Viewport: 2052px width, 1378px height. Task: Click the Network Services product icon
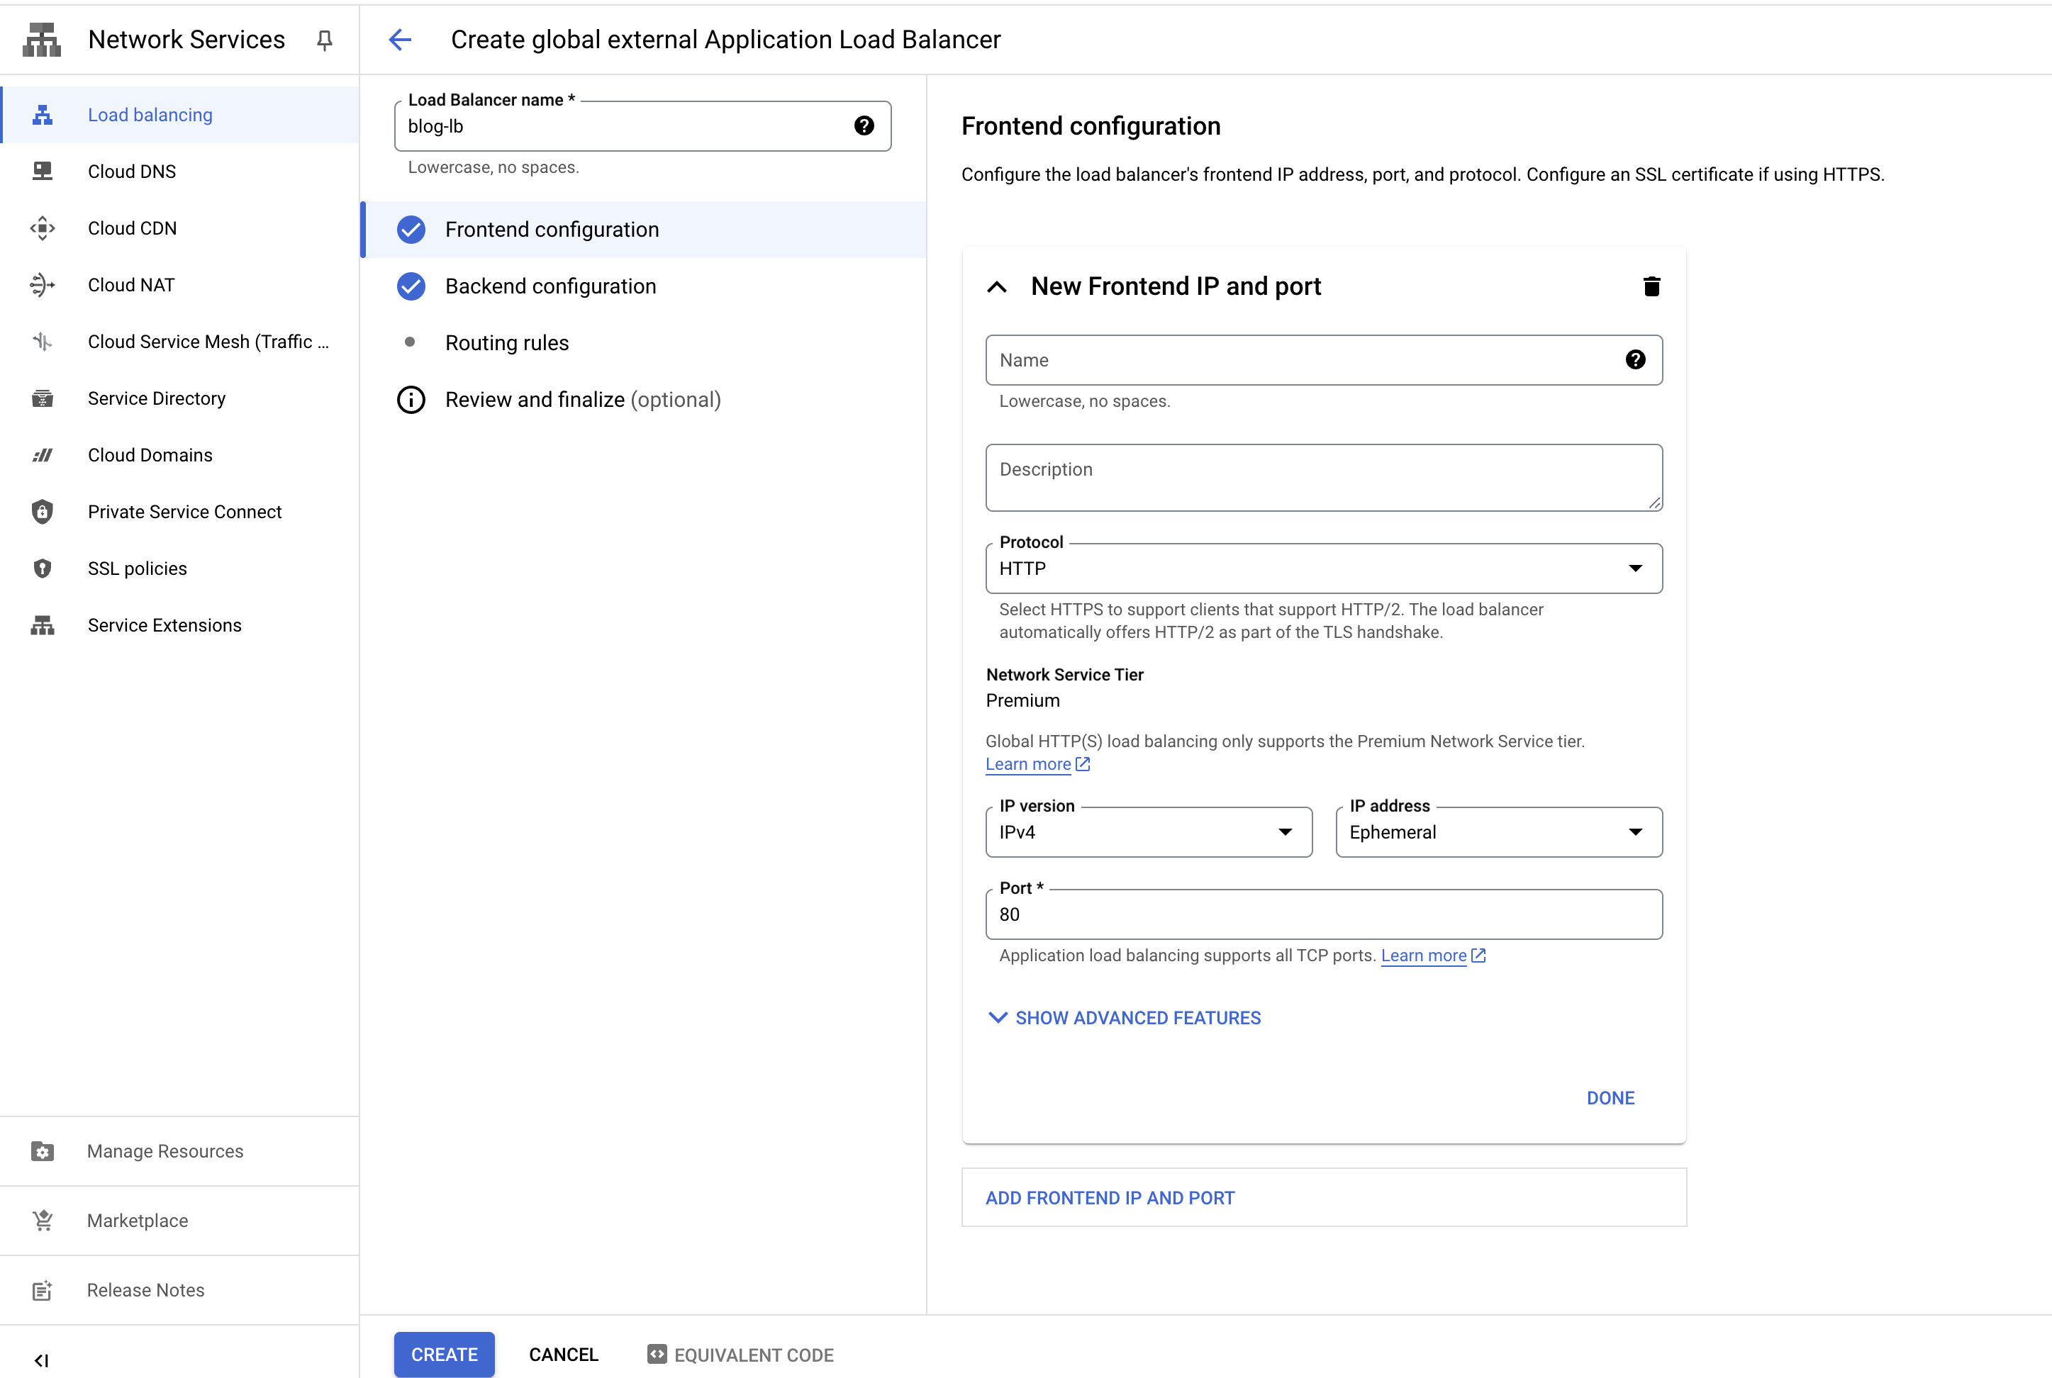[41, 40]
